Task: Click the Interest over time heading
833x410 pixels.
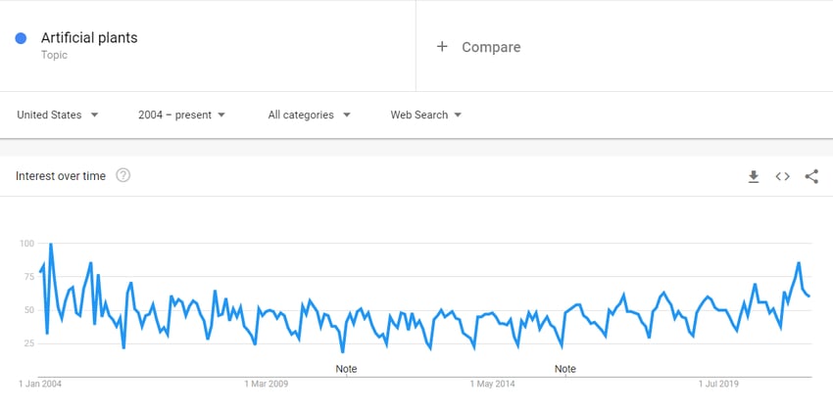Action: coord(61,176)
